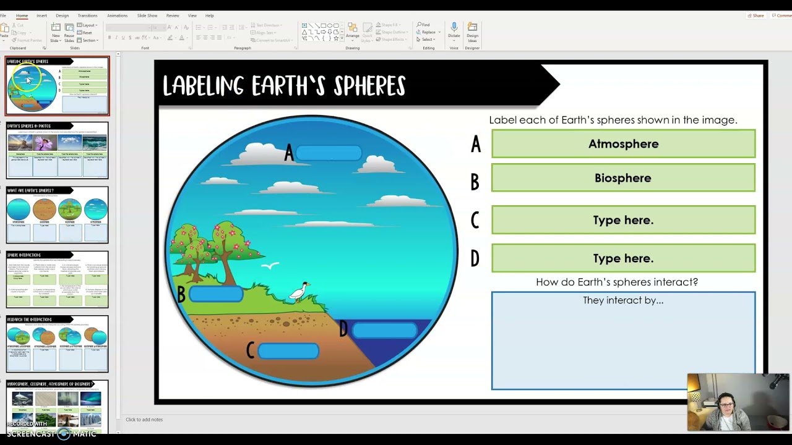792x445 pixels.
Task: Insert a rectangle shape from gallery
Action: (323, 26)
